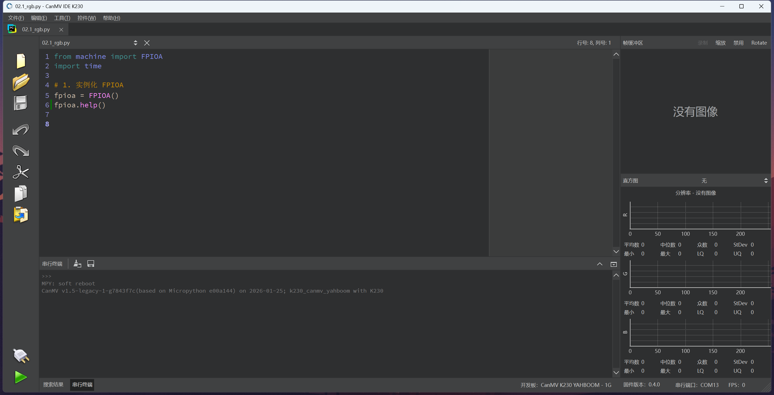This screenshot has width=774, height=395.
Task: Open the 工具(T) menu
Action: [x=62, y=18]
